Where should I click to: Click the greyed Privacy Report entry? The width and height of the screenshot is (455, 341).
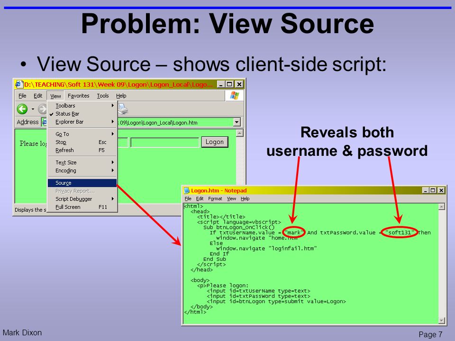point(82,191)
